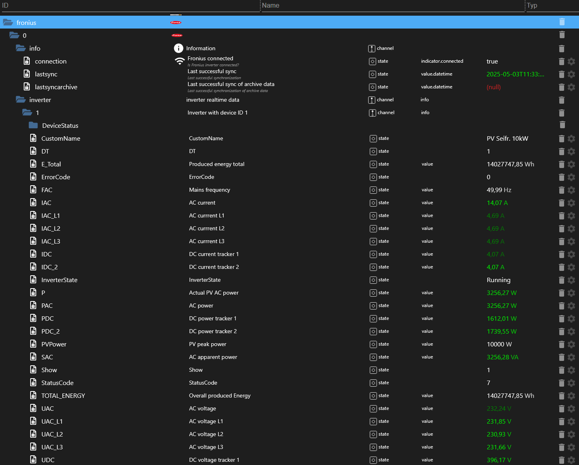The image size is (579, 465).
Task: Click the true value of connection
Action: 492,61
